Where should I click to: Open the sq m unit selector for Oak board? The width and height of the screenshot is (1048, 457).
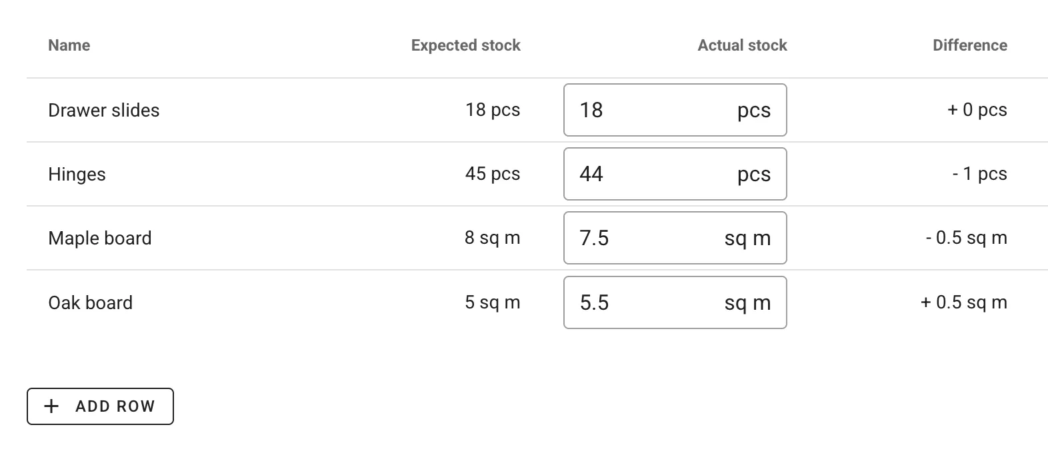[x=747, y=302]
